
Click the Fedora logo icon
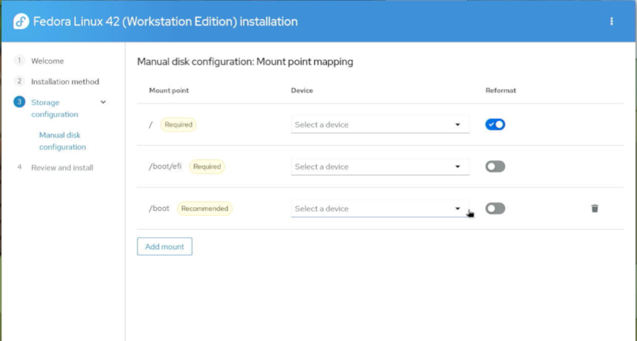(21, 21)
